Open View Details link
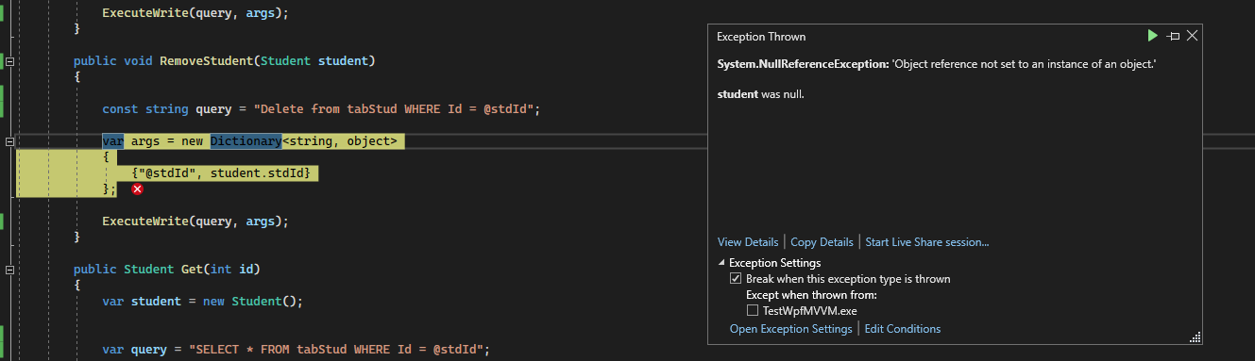This screenshot has width=1255, height=361. (x=748, y=242)
